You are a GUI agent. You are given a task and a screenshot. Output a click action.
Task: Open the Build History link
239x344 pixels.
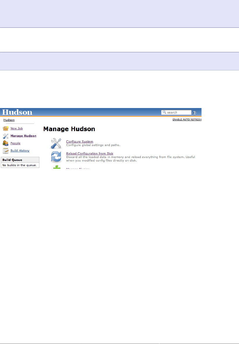(20, 150)
